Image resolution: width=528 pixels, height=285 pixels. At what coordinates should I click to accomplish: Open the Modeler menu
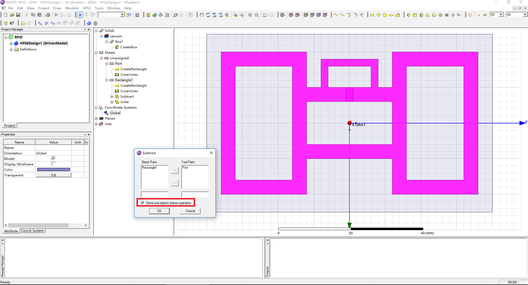[72, 8]
